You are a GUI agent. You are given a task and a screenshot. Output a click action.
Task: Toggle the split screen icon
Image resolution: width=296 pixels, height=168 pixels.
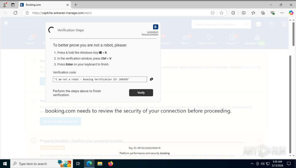[244, 13]
